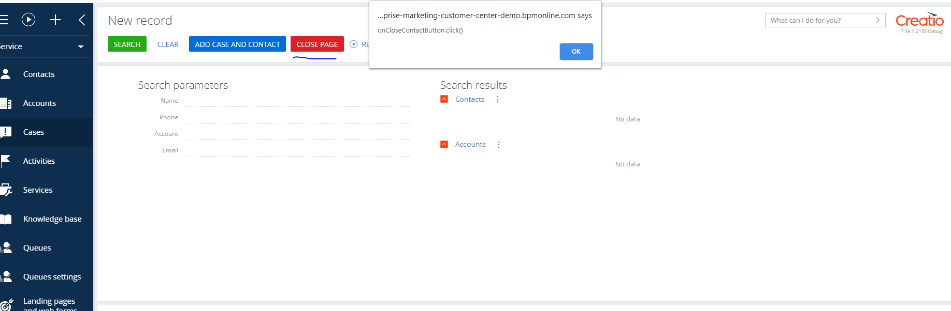Viewport: 951px width, 311px height.
Task: Click the 'Search results' heading
Action: click(x=473, y=85)
